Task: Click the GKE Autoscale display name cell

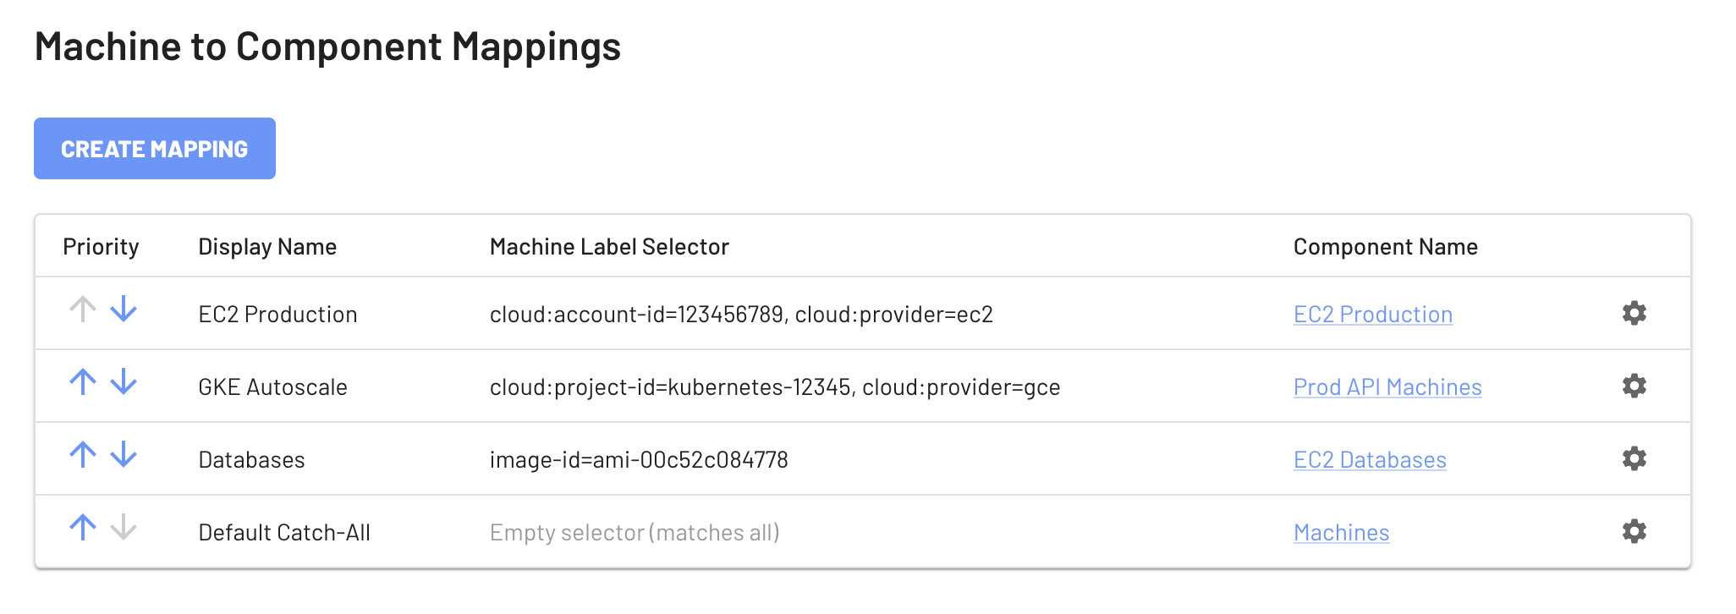Action: pos(272,387)
